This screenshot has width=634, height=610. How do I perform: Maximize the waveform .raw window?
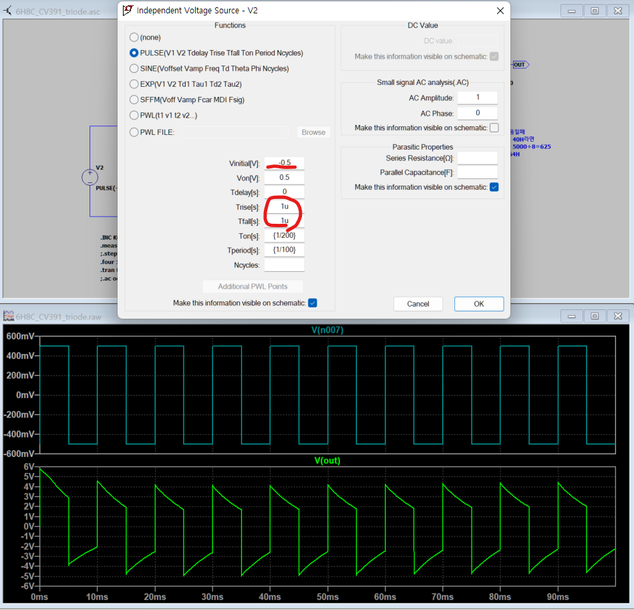(x=594, y=316)
